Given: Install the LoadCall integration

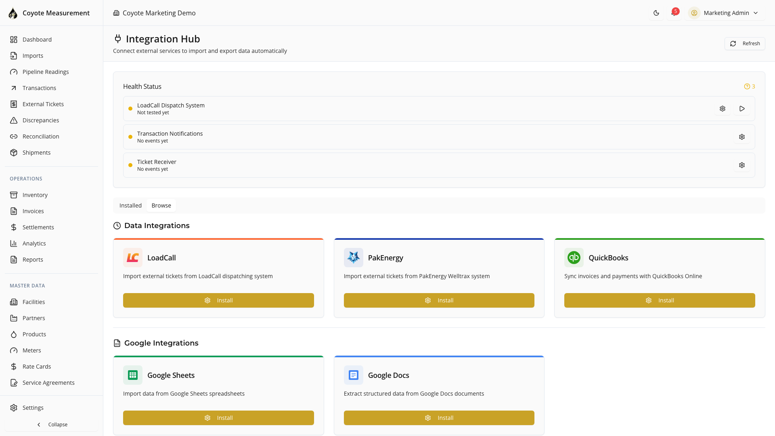Looking at the screenshot, I should (x=218, y=300).
